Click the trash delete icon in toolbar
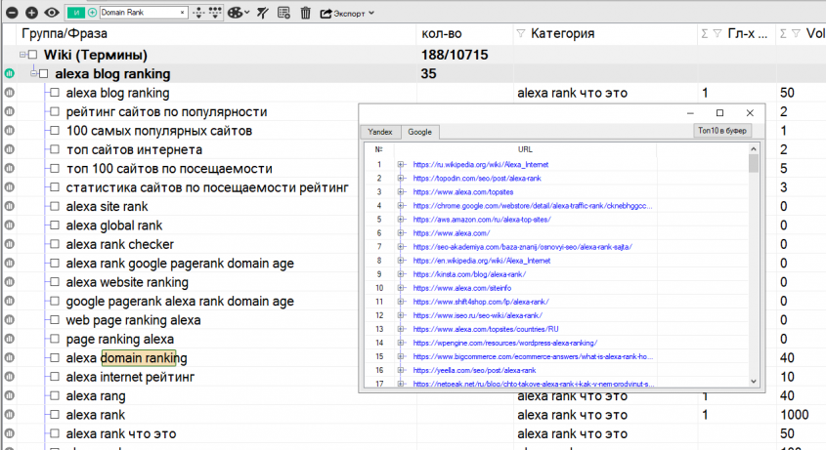Viewport: 826px width, 450px height. click(x=305, y=13)
